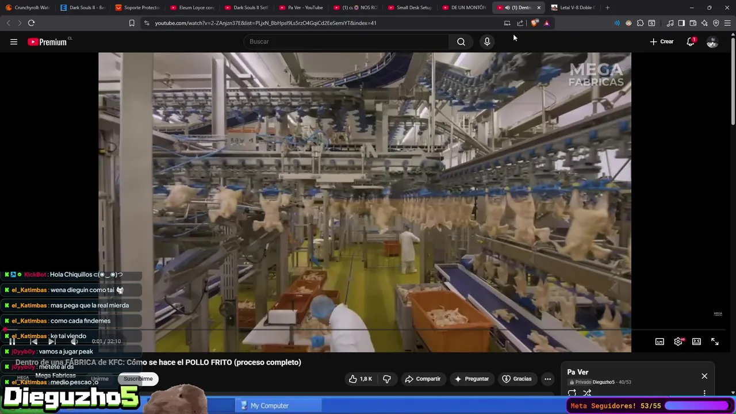
Task: Switch to Letal V-8 Doble tab
Action: 573,7
